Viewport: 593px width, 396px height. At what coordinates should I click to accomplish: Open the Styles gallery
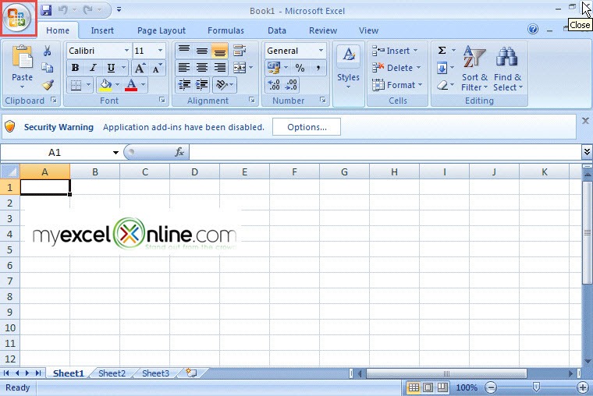(x=348, y=68)
